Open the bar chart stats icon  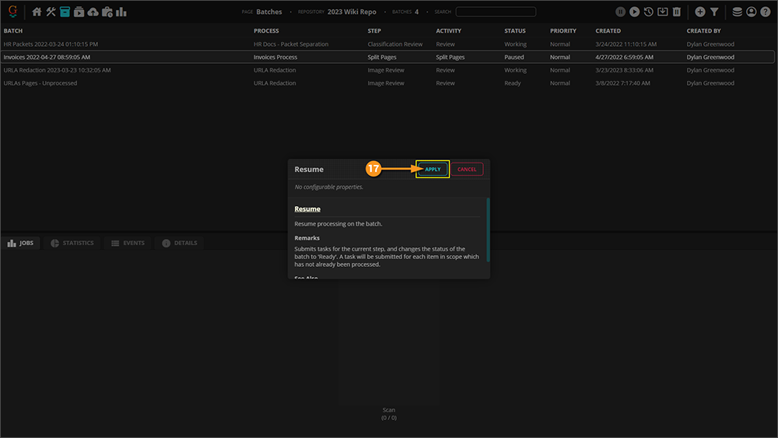(x=121, y=12)
